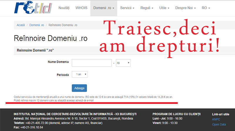This screenshot has height=131, width=235.
Task: Click the Telefon +40-21-405.72.00 footer line
Action: [58, 123]
